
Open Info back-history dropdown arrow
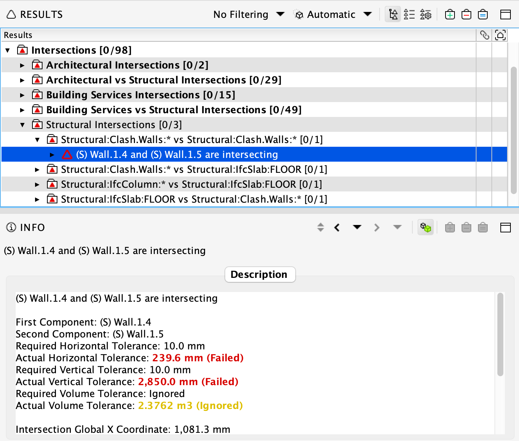point(357,227)
